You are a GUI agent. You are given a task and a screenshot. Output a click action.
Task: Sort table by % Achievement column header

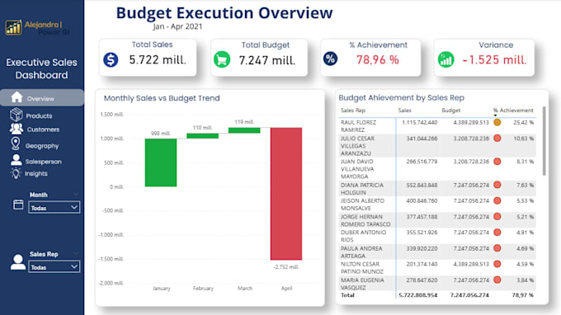pos(513,110)
